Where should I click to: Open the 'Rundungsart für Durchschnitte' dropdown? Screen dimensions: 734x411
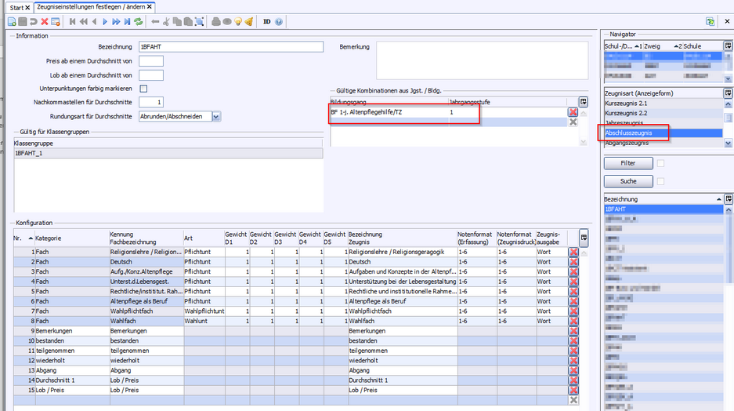(216, 116)
